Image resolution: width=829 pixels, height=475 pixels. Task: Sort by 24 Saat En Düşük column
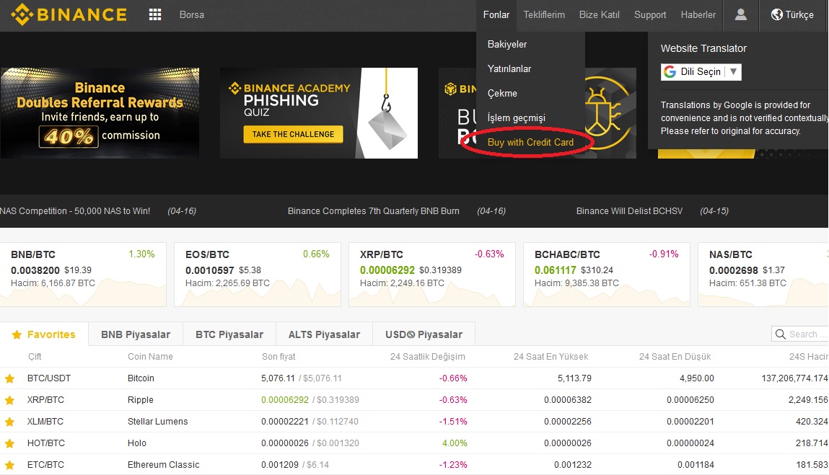(675, 357)
